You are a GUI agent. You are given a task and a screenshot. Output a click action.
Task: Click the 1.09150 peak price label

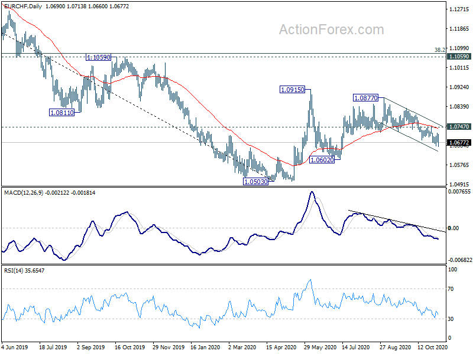[292, 90]
